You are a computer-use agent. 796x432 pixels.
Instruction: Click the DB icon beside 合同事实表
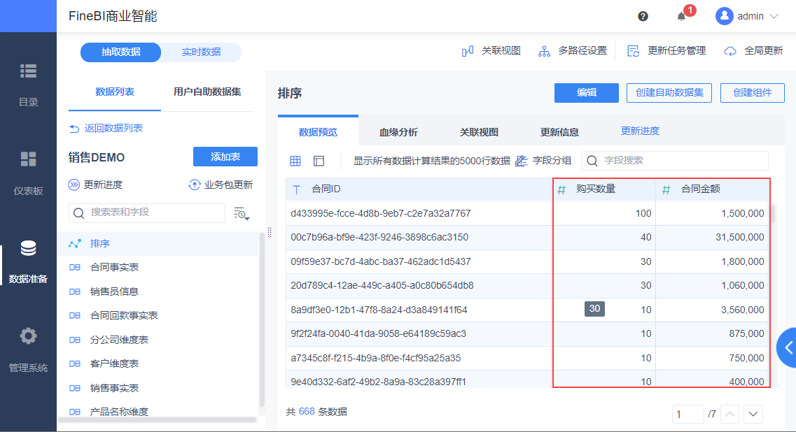pos(75,267)
